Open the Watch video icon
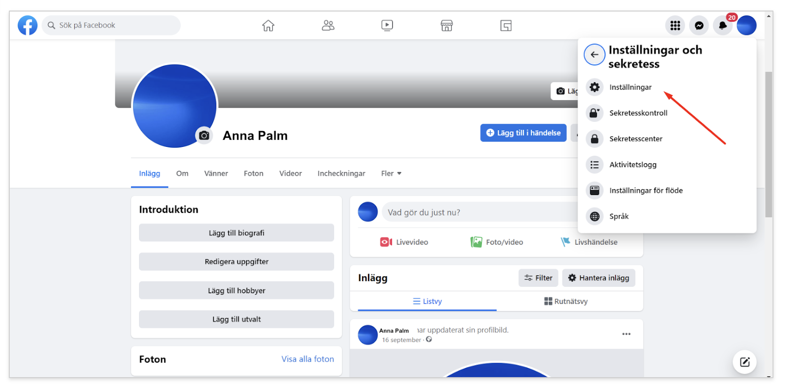This screenshot has height=392, width=786. pos(387,26)
